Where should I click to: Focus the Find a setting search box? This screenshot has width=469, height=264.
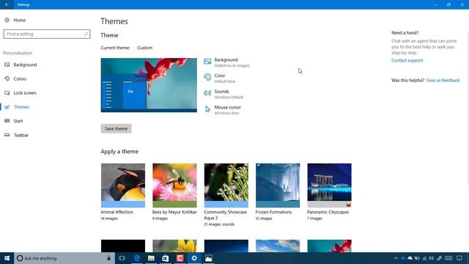(47, 34)
